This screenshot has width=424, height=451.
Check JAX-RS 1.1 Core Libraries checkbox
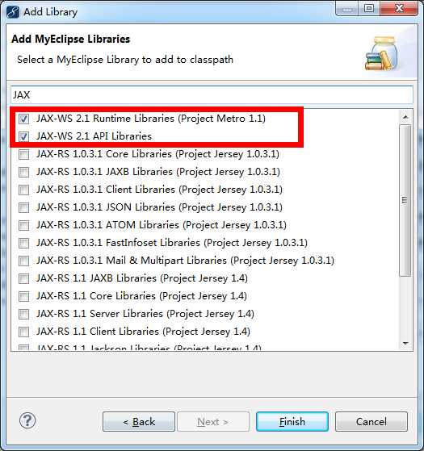[23, 296]
